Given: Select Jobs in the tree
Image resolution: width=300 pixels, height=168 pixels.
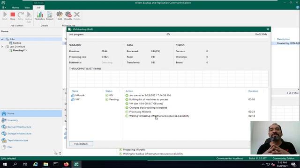Looking at the screenshot, I should coord(12,39).
